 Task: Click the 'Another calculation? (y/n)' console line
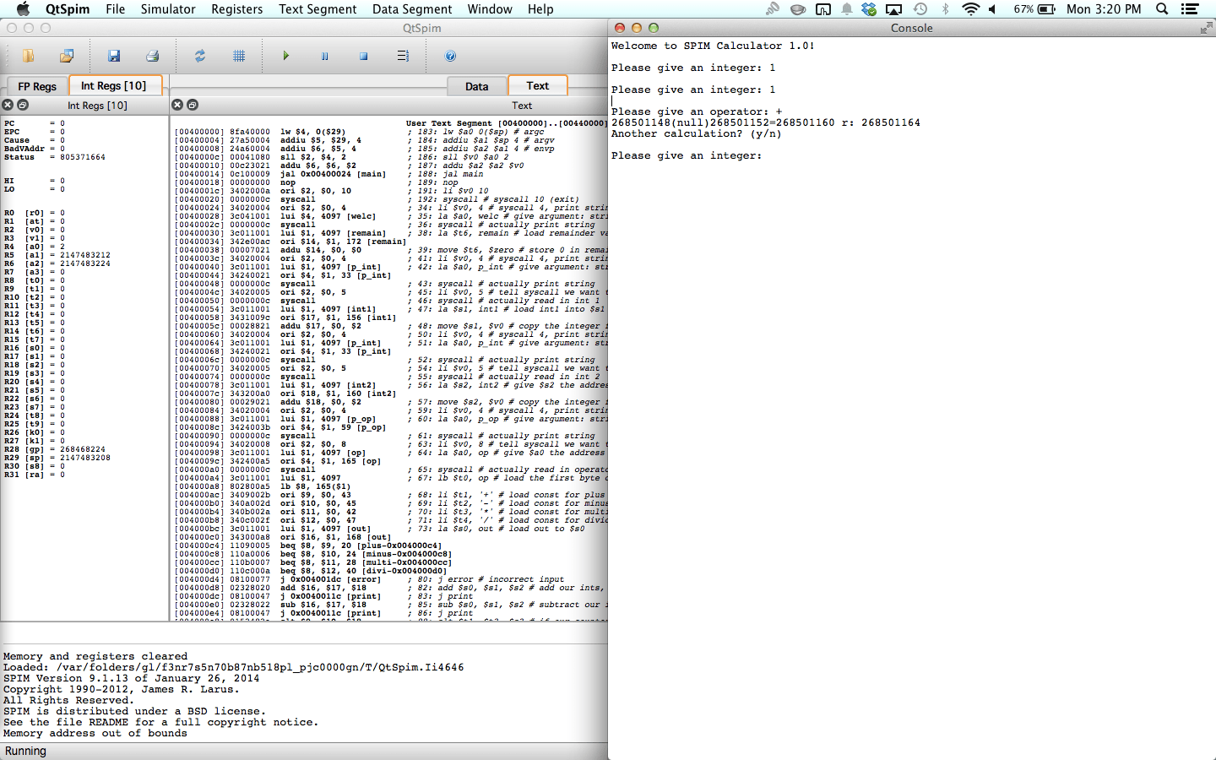(x=696, y=133)
